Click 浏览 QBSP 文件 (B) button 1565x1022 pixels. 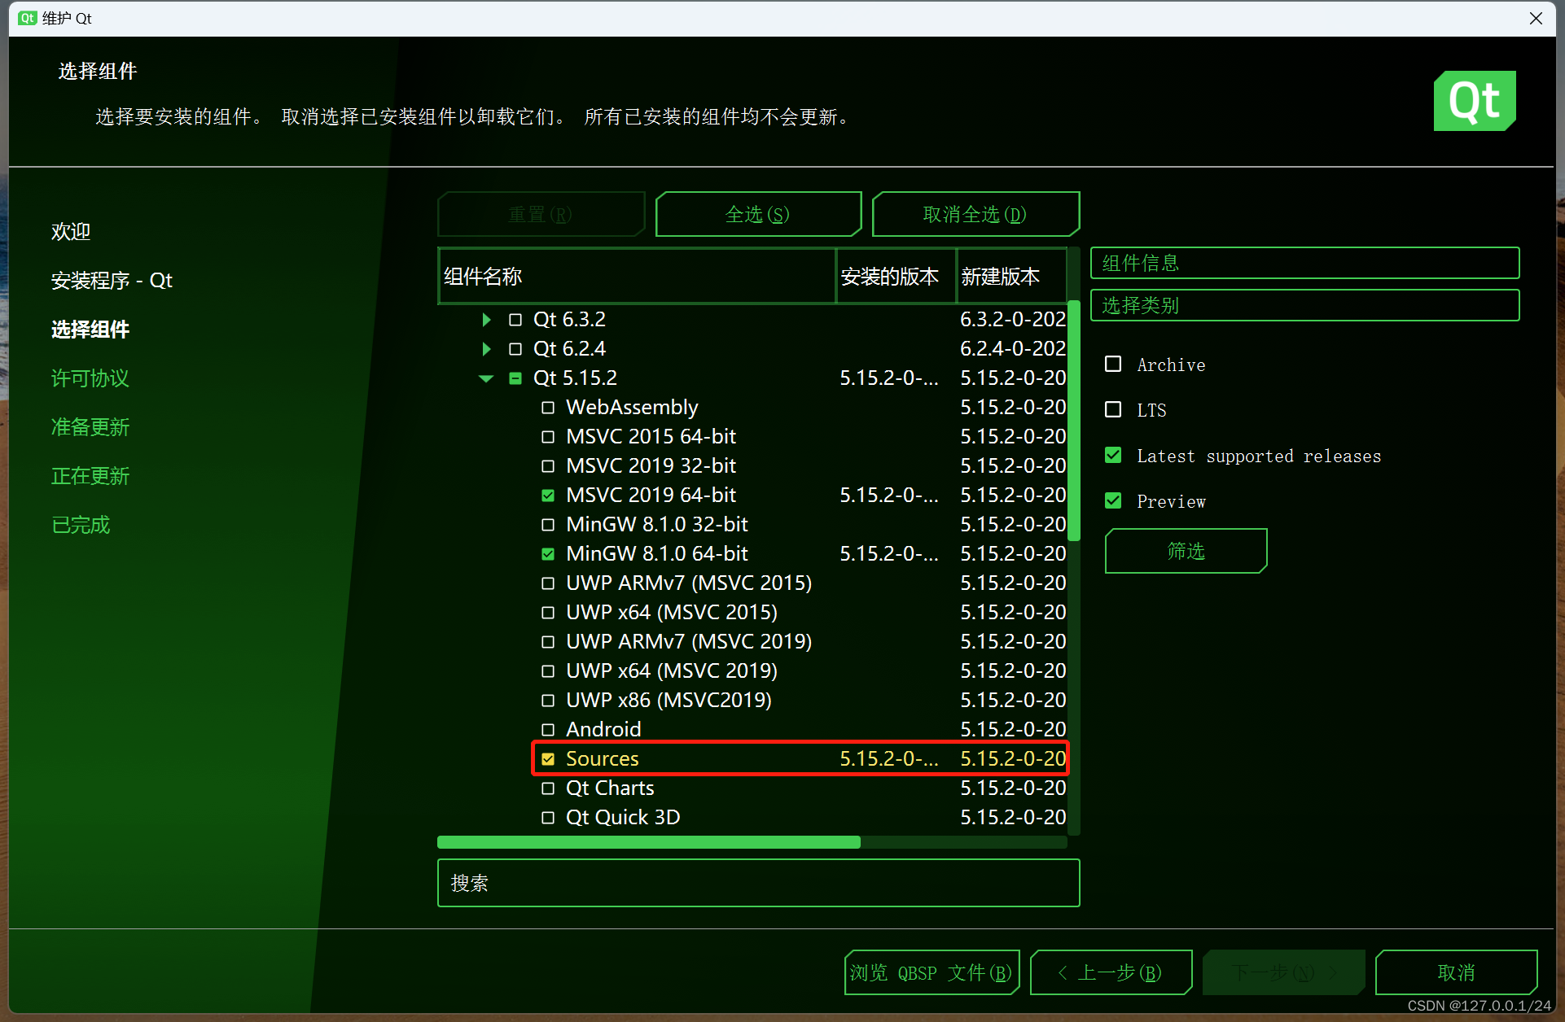click(932, 972)
